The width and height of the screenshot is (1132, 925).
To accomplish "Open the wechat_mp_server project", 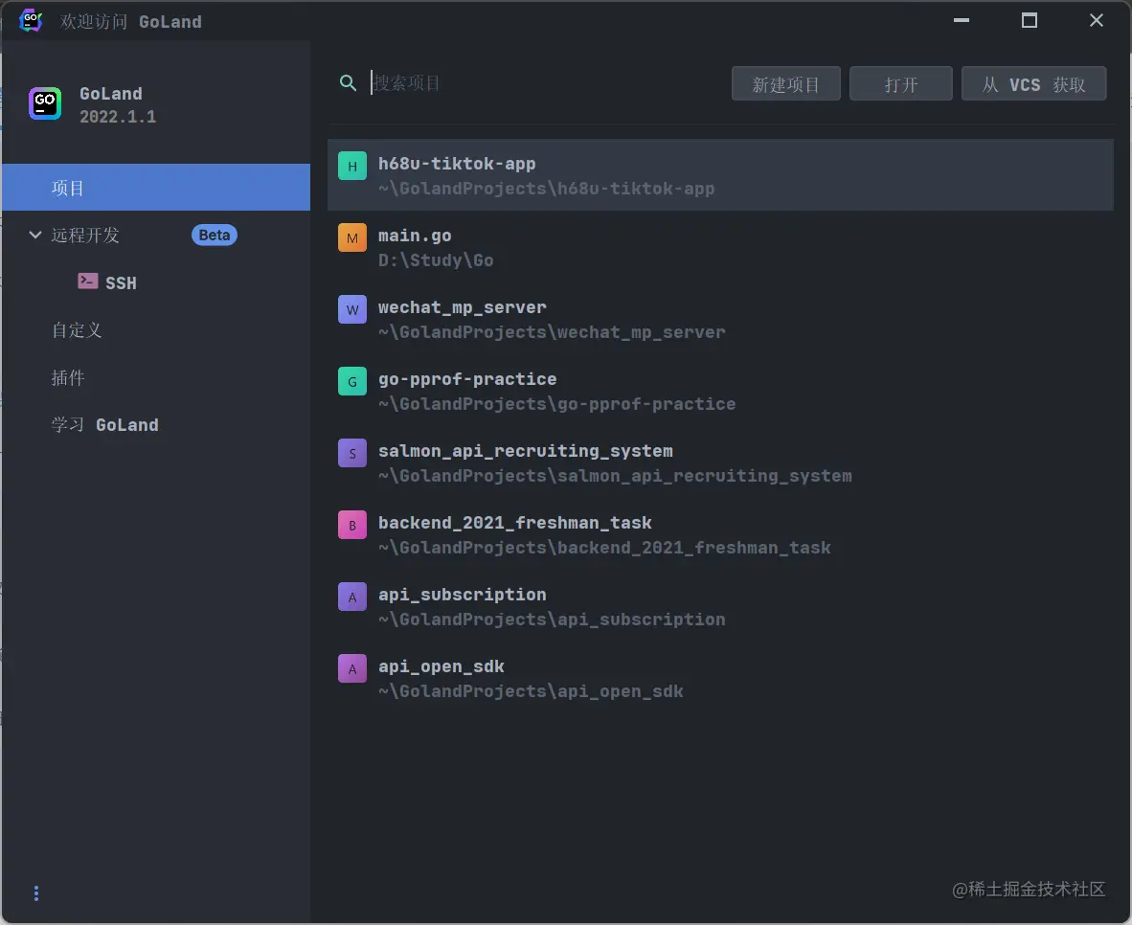I will click(x=720, y=319).
